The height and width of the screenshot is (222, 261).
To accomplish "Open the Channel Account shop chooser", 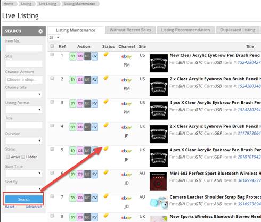I will pyautogui.click(x=24, y=80).
